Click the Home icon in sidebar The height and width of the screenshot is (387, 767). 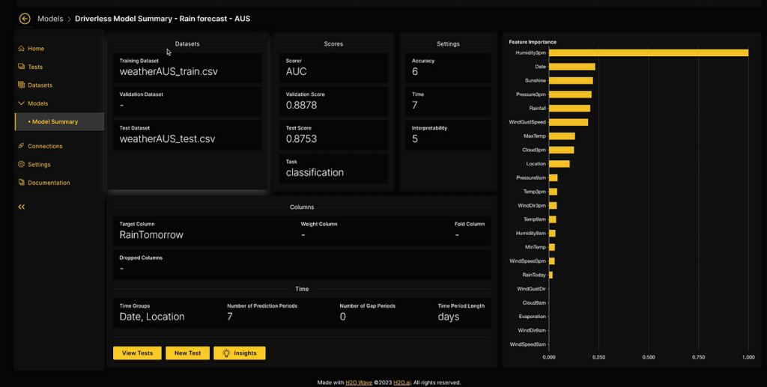21,49
